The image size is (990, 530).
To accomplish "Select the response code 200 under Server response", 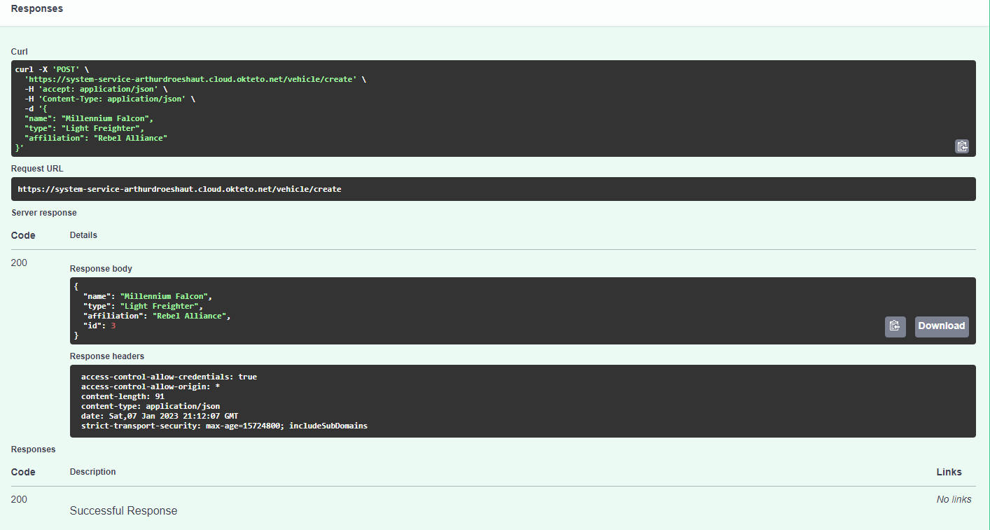I will 19,263.
